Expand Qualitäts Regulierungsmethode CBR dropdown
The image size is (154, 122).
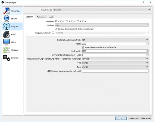(x=115, y=40)
